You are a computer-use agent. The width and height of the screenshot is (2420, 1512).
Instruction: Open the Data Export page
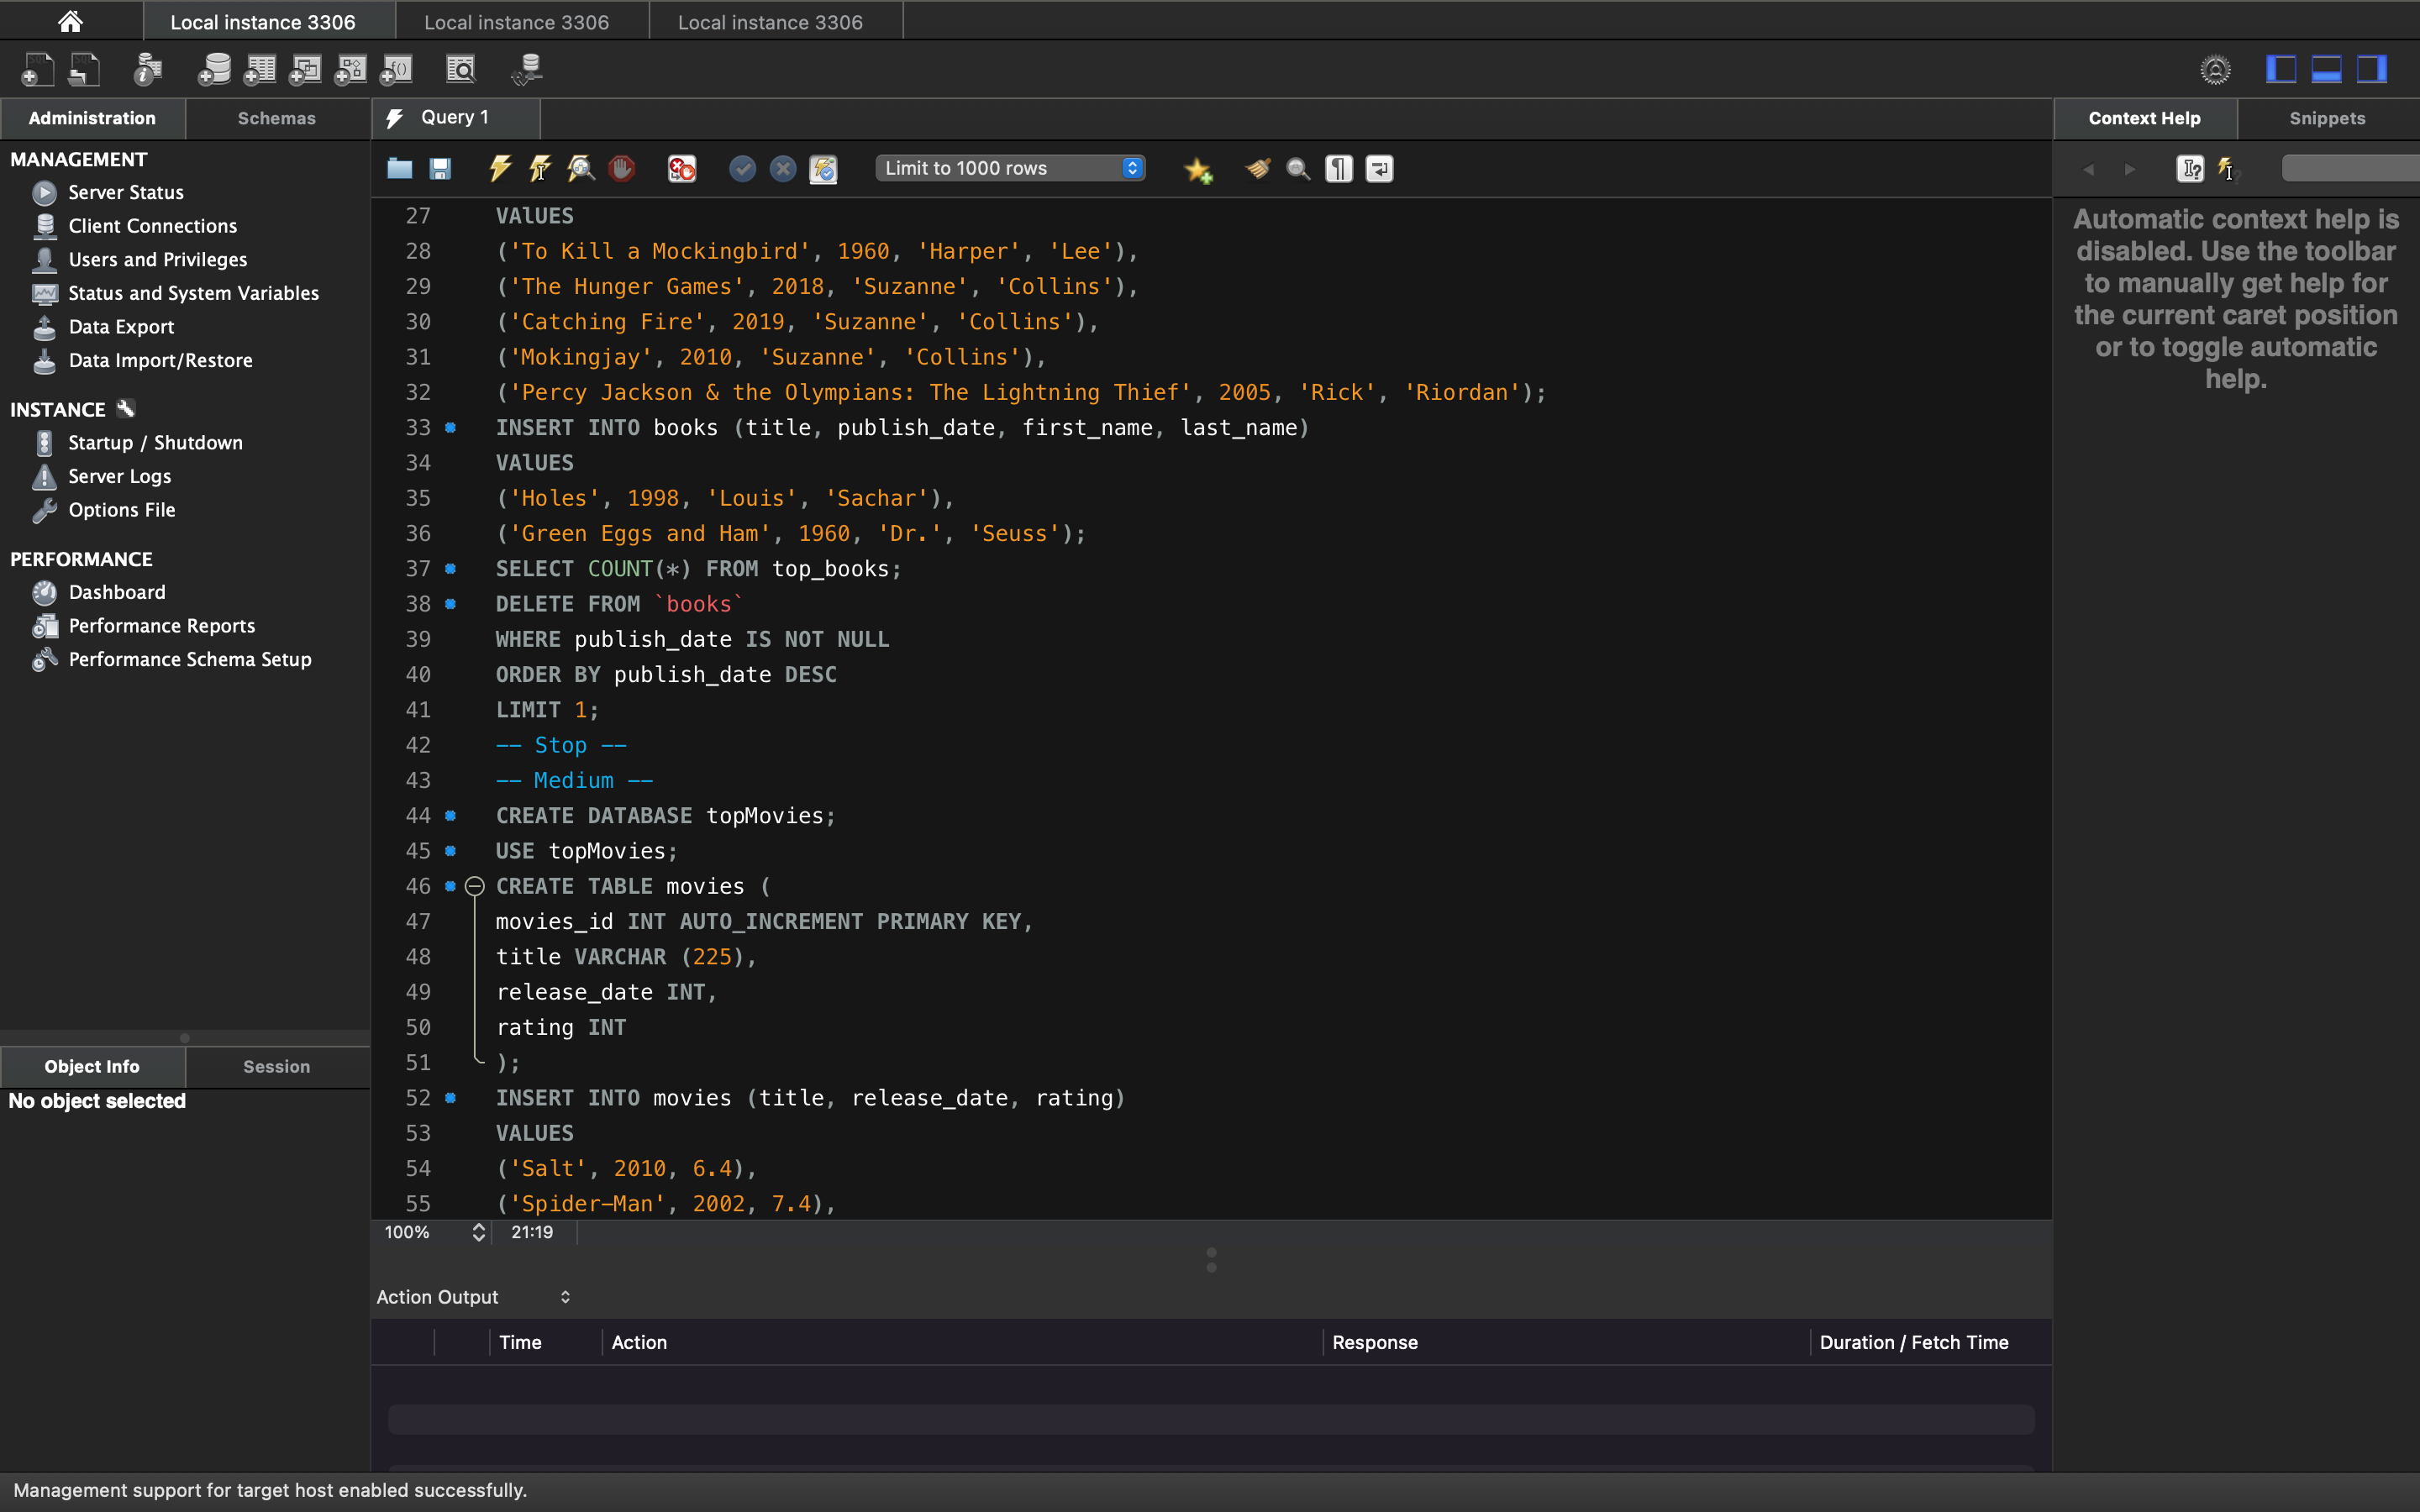[119, 326]
